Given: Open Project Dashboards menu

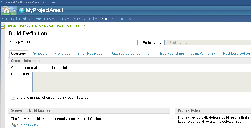Looking at the screenshot, I should pyautogui.click(x=16, y=19).
